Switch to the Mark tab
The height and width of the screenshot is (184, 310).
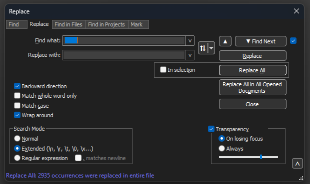pos(138,24)
